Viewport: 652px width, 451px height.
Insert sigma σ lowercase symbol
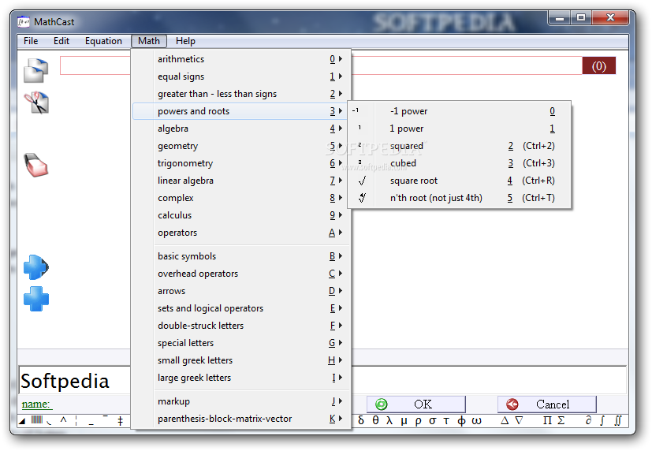click(x=433, y=421)
